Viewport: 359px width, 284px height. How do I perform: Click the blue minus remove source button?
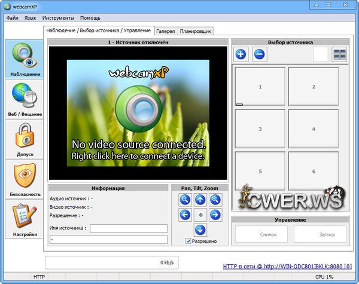259,54
